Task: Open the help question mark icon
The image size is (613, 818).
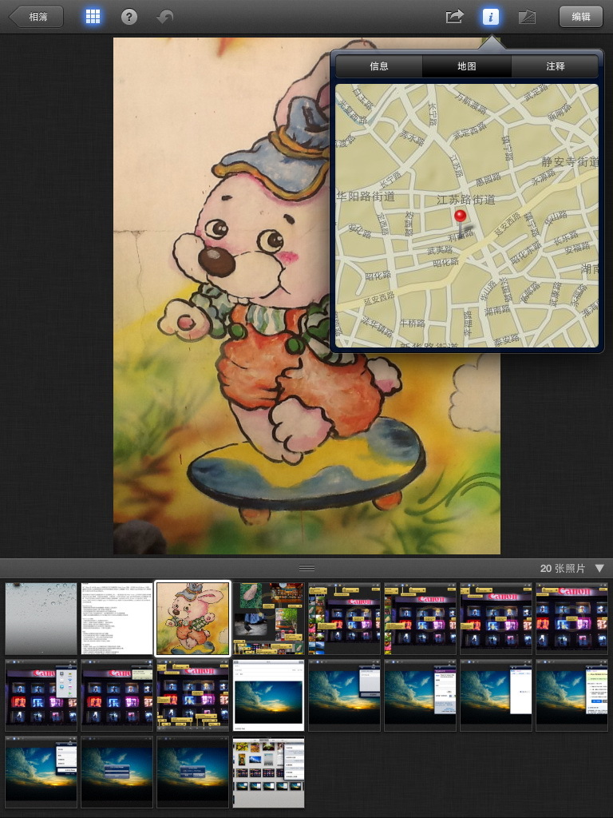Action: click(129, 17)
